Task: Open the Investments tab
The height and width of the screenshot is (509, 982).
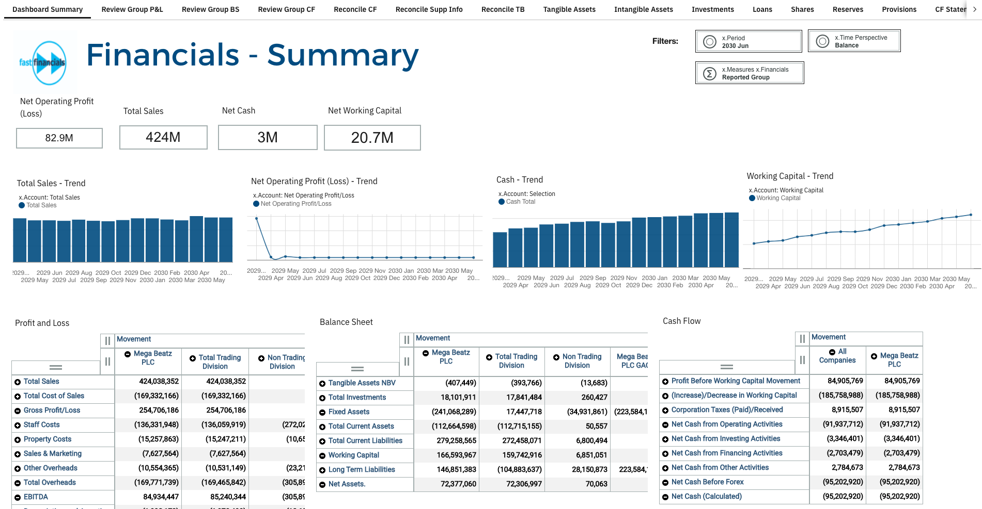Action: click(x=713, y=9)
